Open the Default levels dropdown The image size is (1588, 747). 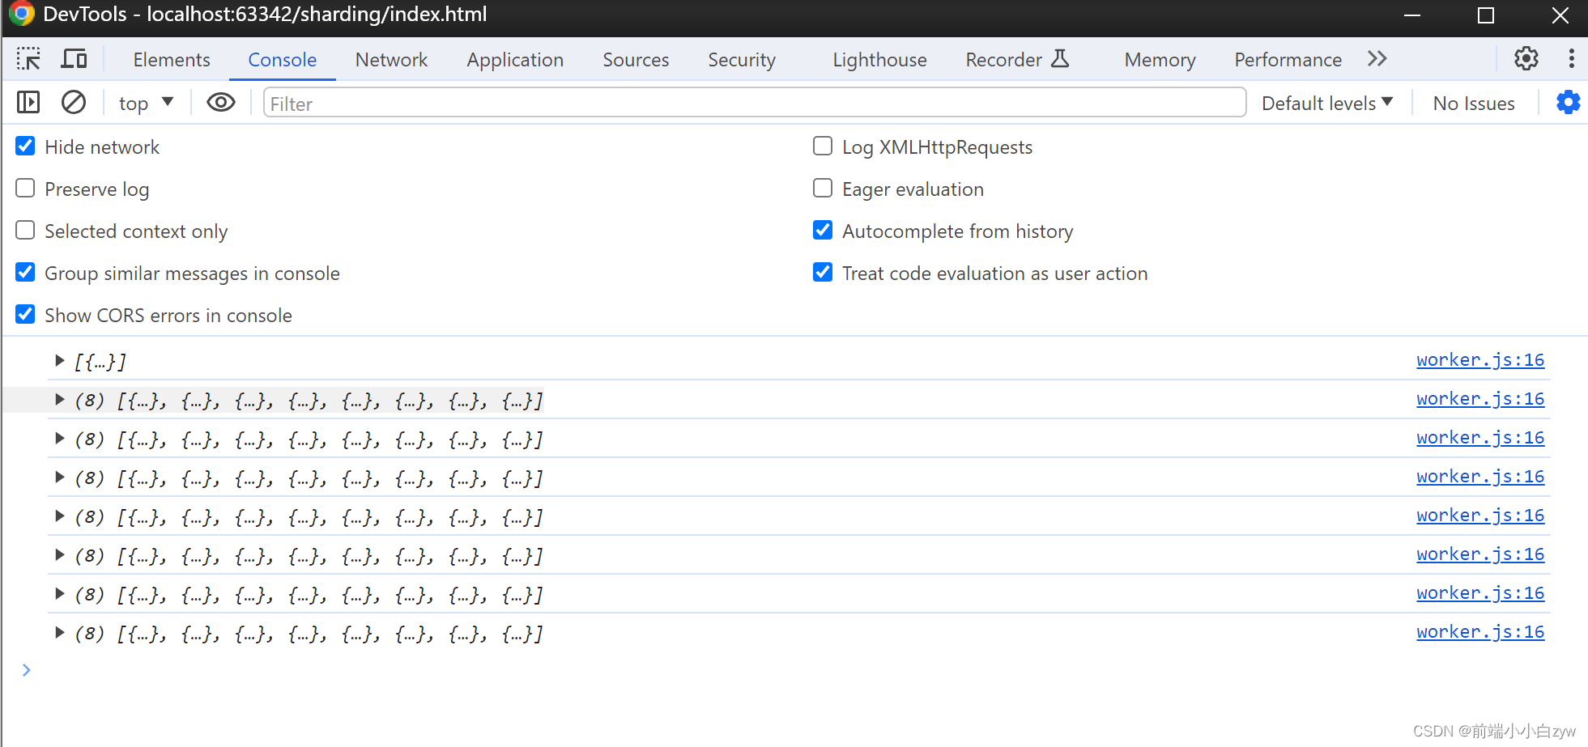point(1327,104)
